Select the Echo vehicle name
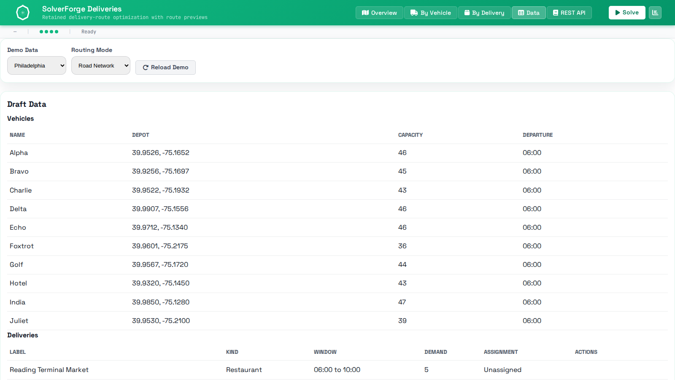The height and width of the screenshot is (380, 675). [x=18, y=228]
